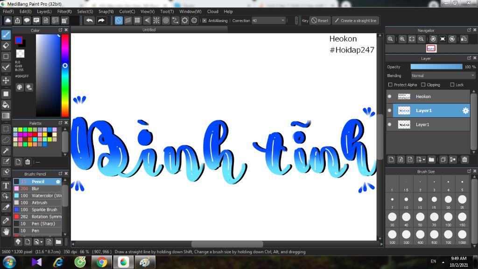Click the transparent color swatch
Viewport: 478px width, 269px height.
[x=20, y=53]
